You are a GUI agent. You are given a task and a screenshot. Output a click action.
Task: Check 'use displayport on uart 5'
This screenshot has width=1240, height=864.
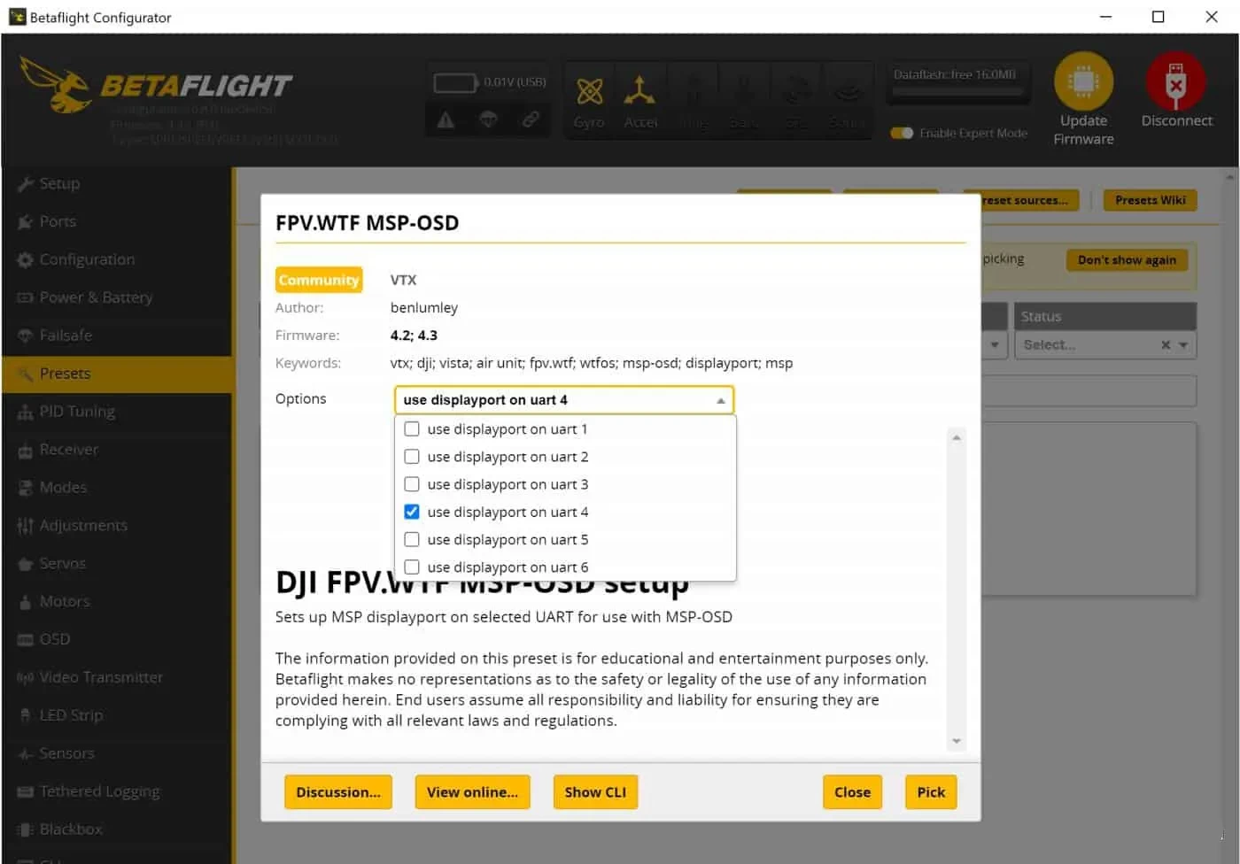click(412, 539)
